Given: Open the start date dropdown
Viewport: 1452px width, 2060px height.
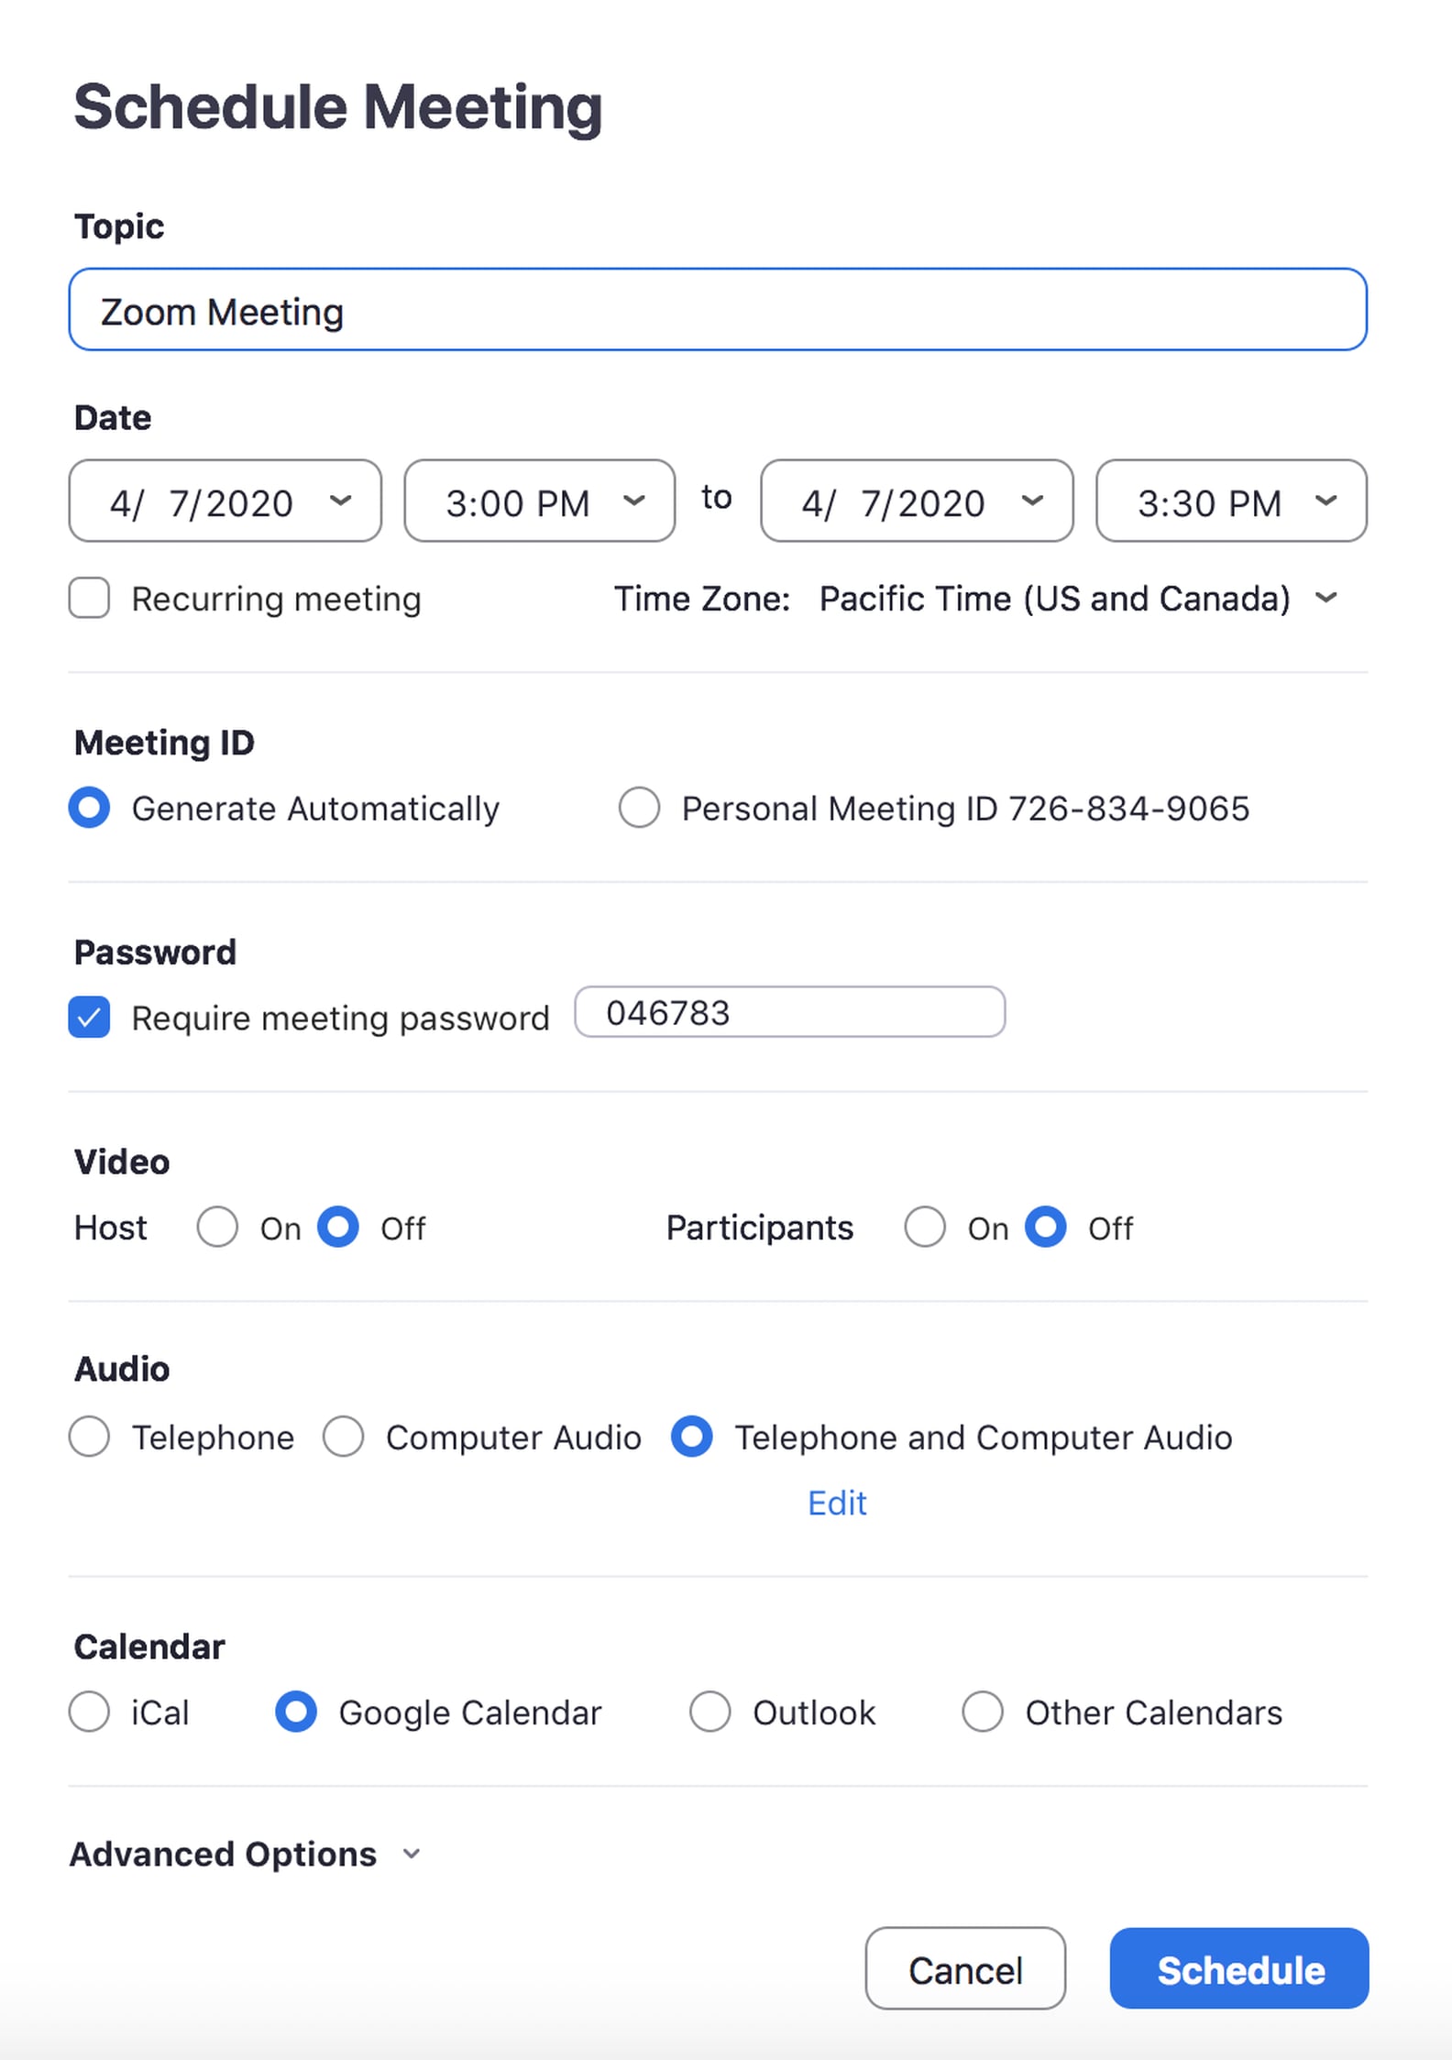Looking at the screenshot, I should click(225, 501).
